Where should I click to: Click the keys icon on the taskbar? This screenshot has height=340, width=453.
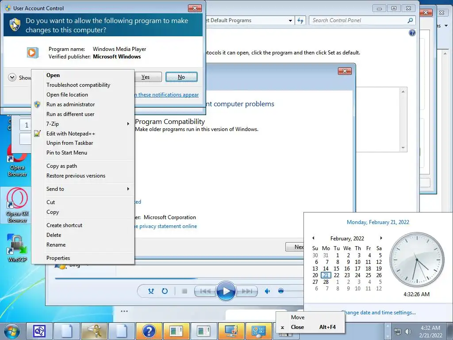pos(94,331)
